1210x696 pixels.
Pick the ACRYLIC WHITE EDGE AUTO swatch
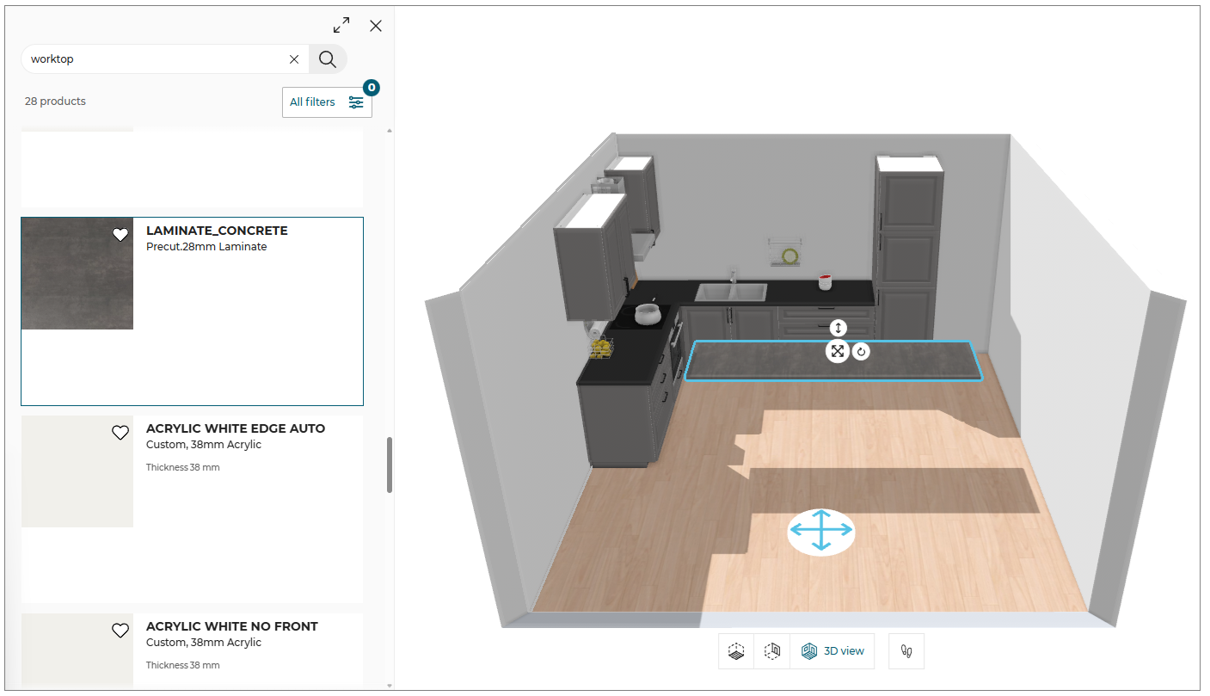tap(77, 471)
